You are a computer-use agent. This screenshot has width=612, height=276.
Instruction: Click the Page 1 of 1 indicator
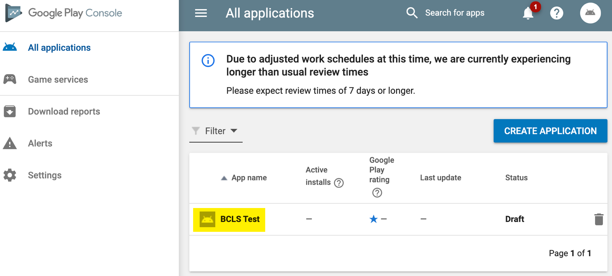(x=570, y=253)
